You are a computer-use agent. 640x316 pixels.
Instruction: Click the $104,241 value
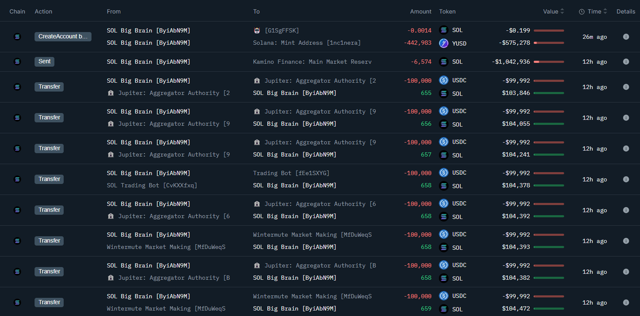click(516, 155)
